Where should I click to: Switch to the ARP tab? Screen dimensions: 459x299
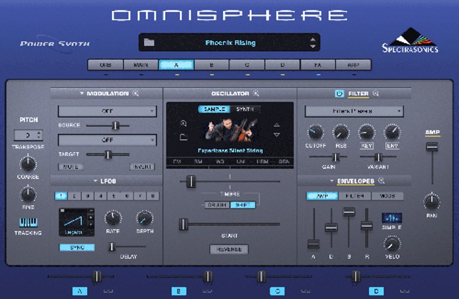pyautogui.click(x=353, y=65)
